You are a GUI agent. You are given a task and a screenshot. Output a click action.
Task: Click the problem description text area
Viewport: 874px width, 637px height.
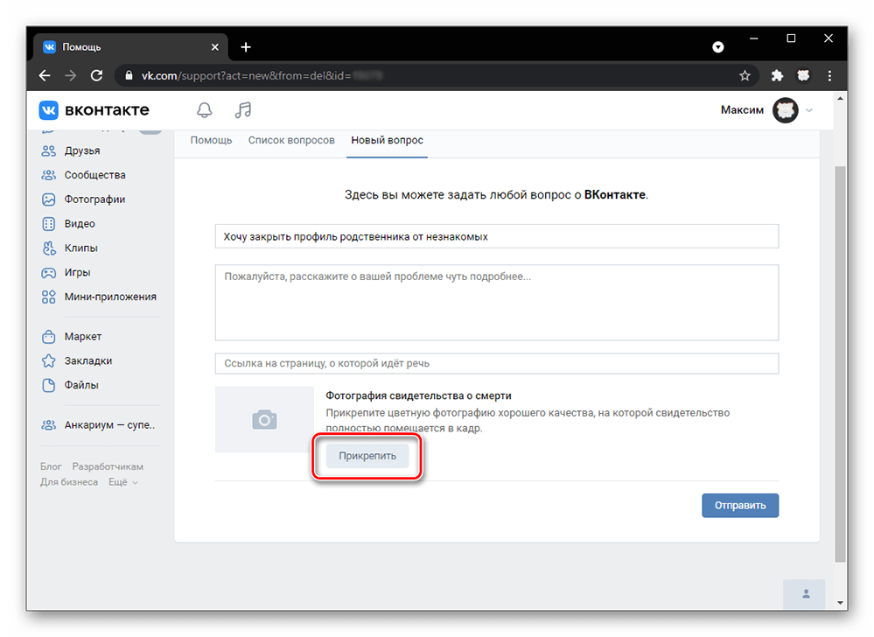tap(497, 303)
